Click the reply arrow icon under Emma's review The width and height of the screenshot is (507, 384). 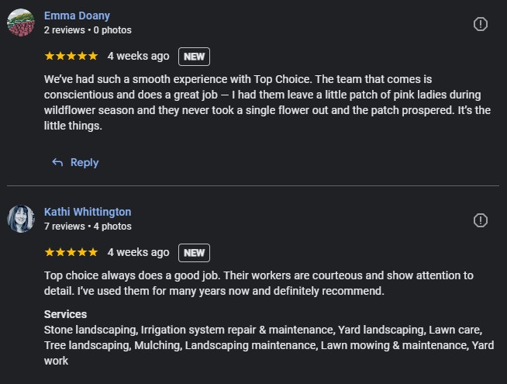[57, 162]
